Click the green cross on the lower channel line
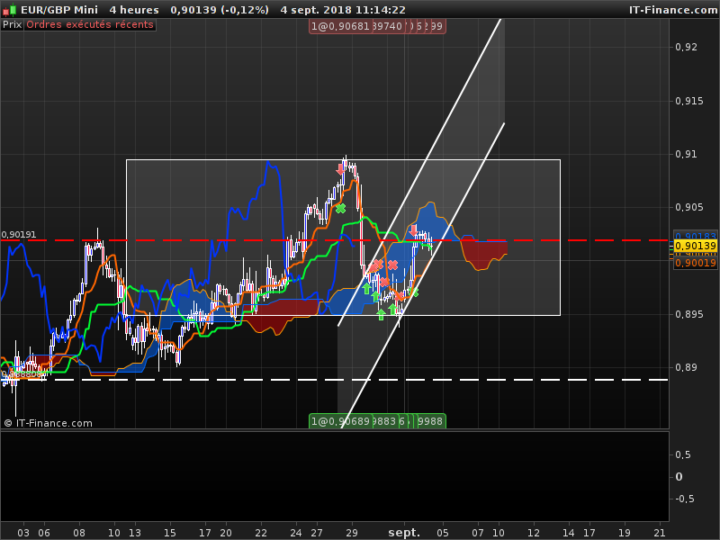This screenshot has width=720, height=540. click(414, 292)
